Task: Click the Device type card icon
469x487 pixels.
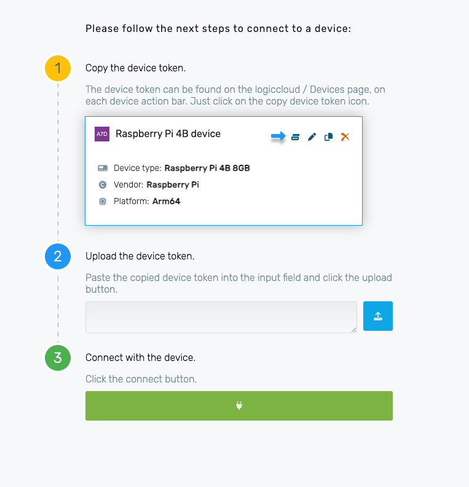Action: click(102, 168)
